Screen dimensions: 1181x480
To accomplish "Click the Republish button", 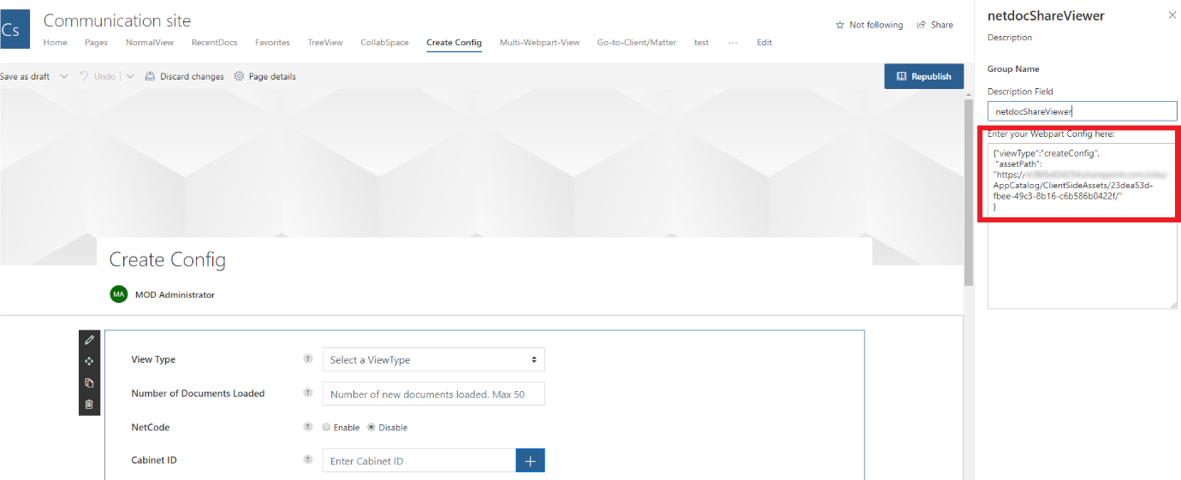I will [923, 76].
